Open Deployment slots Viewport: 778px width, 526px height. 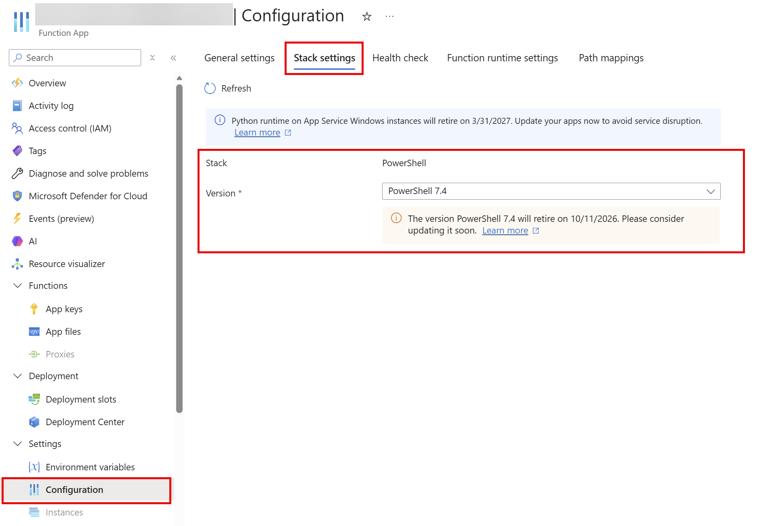point(81,399)
